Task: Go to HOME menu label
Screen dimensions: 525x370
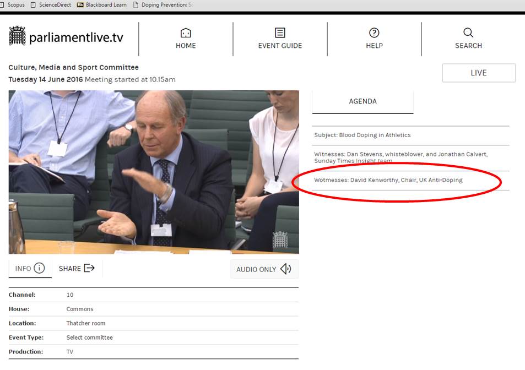Action: (x=186, y=46)
